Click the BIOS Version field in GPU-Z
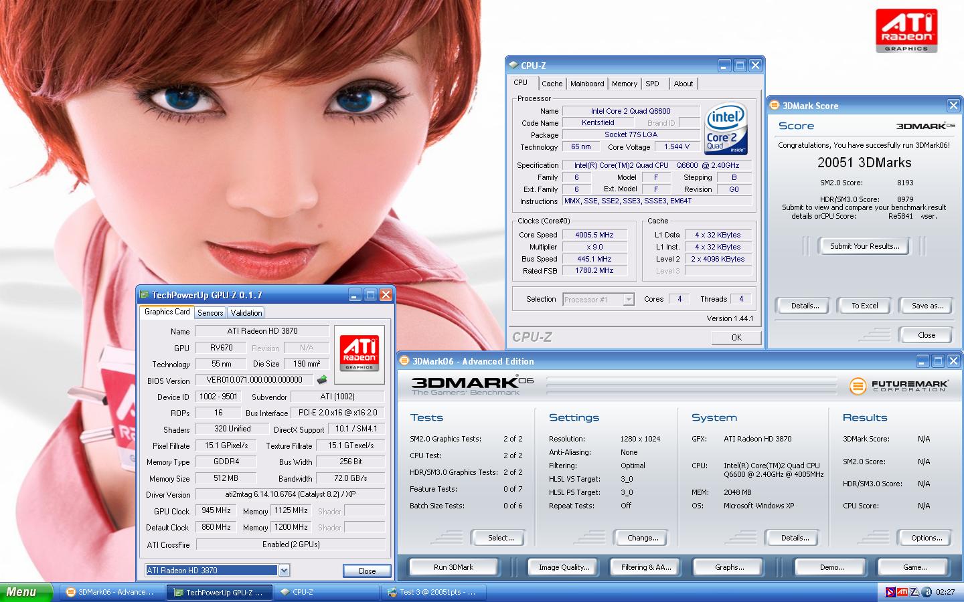Screen dimensions: 964x602 pos(254,380)
